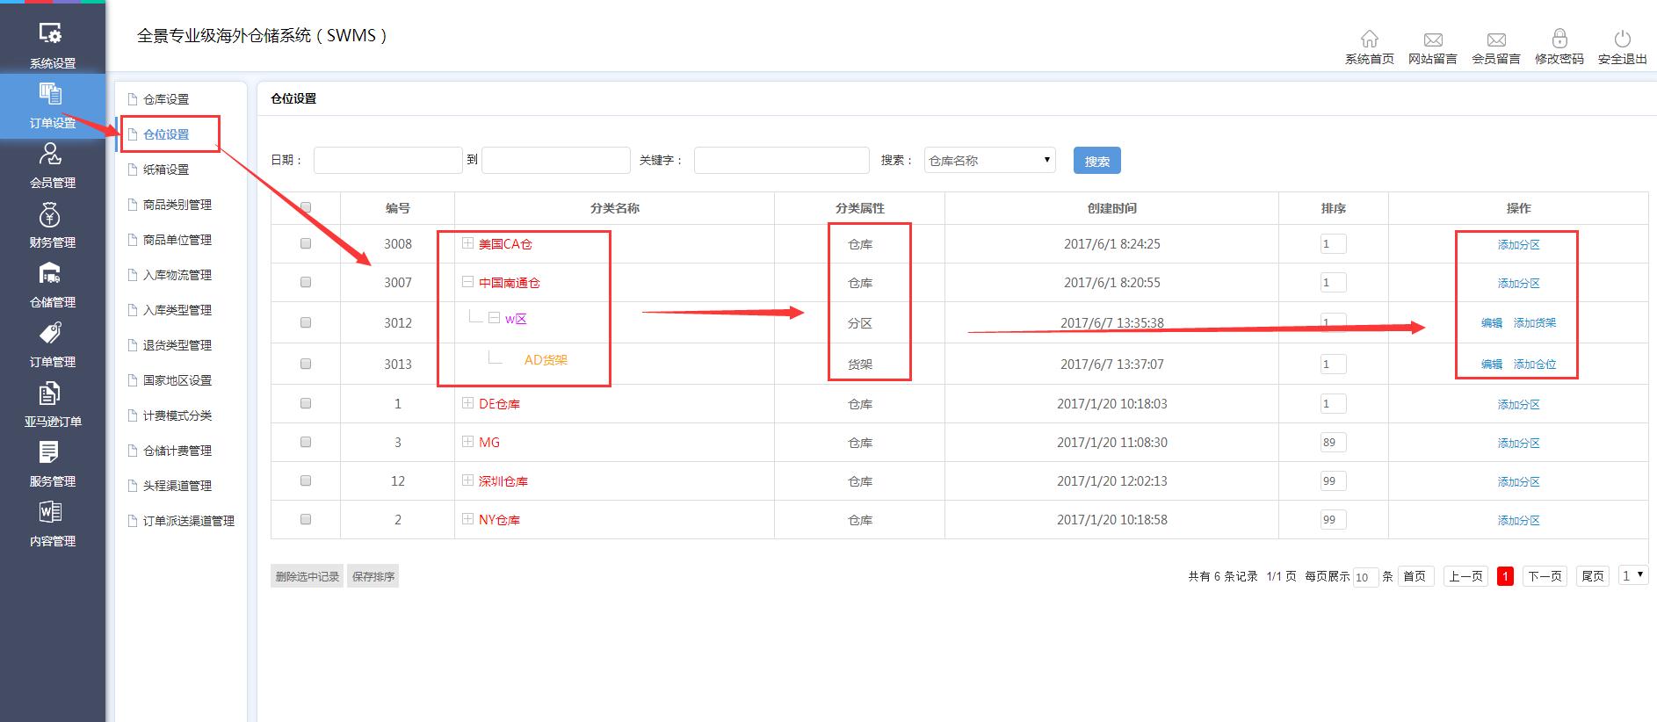The image size is (1657, 722).
Task: Select 纸箱设置 in the submenu
Action: (166, 170)
